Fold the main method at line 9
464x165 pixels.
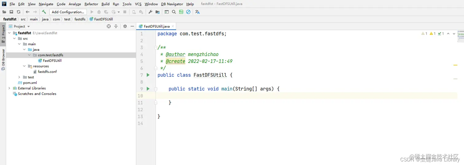tap(156, 89)
